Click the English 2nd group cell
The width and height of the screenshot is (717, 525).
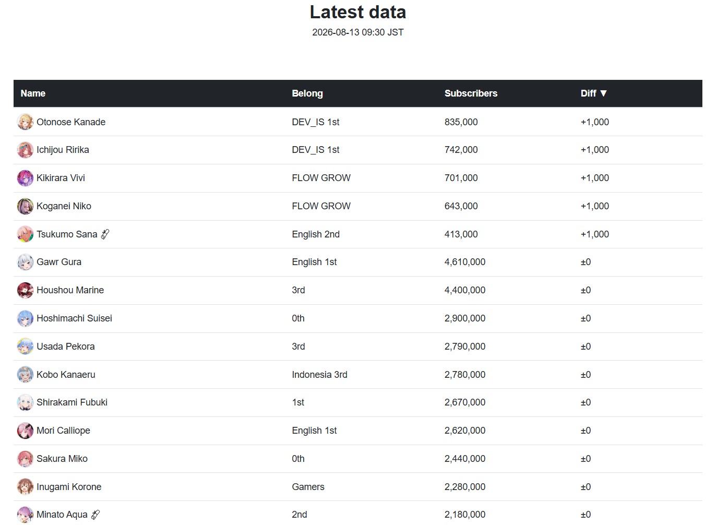tap(316, 234)
